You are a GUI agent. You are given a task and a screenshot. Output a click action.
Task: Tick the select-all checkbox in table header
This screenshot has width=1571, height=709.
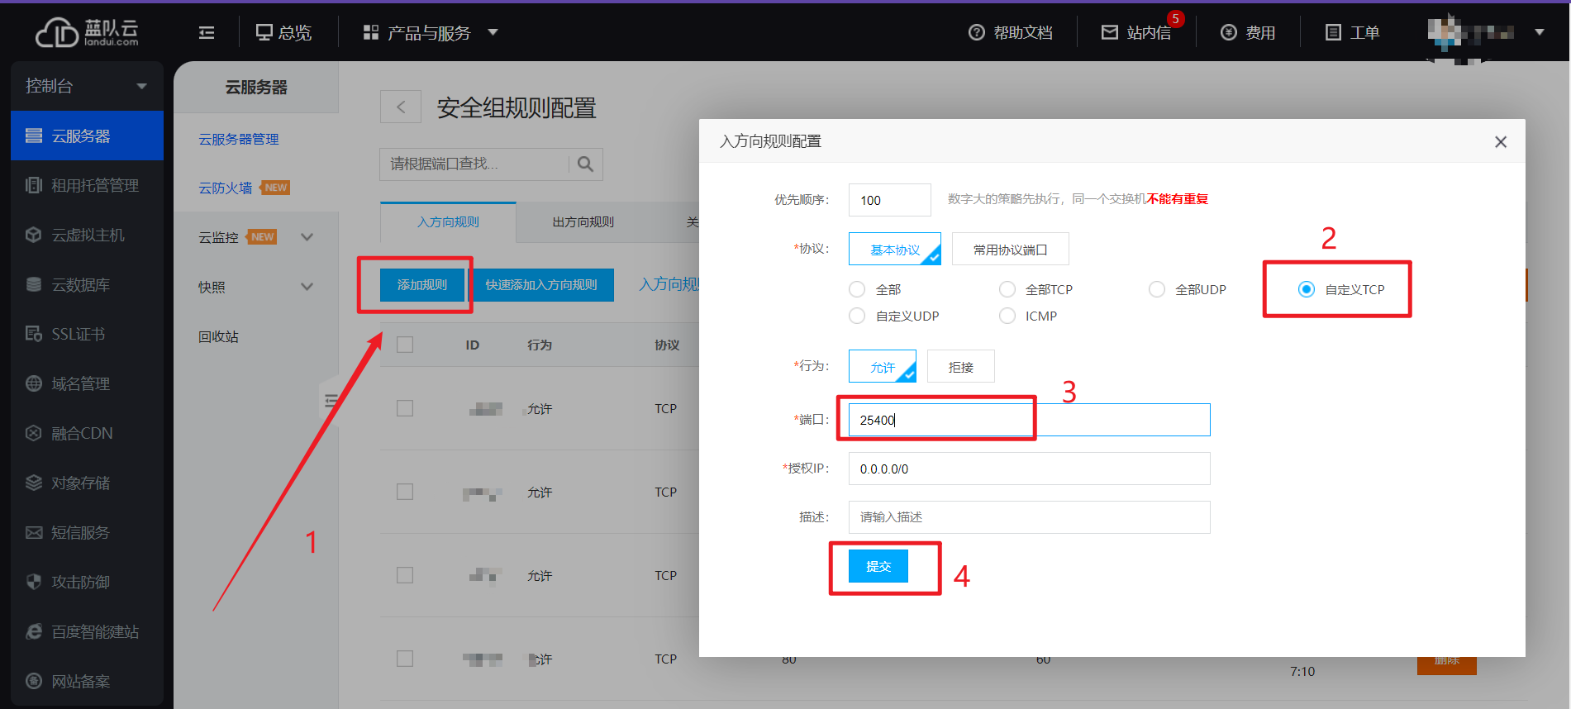405,345
